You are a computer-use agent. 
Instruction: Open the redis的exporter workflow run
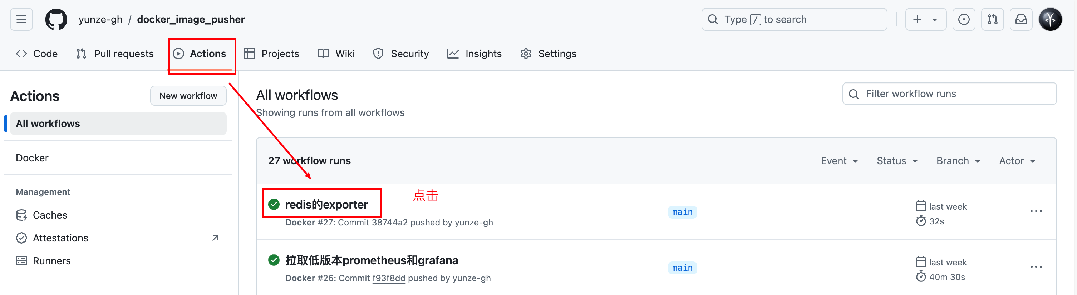click(326, 204)
